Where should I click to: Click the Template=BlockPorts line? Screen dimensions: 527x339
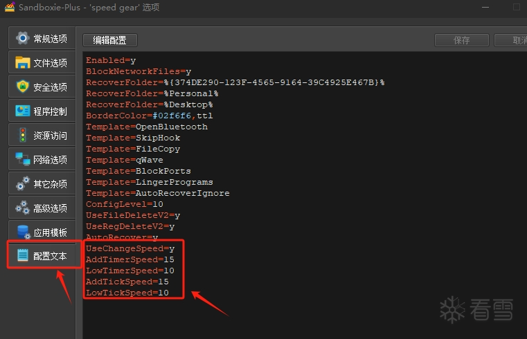click(x=138, y=171)
